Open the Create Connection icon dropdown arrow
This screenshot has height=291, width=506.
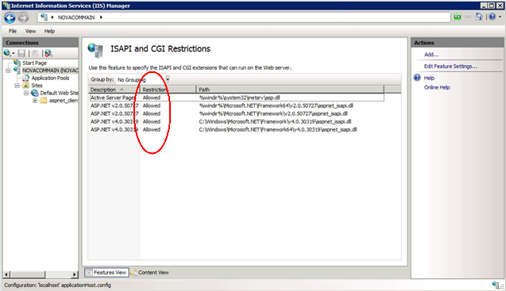point(14,53)
